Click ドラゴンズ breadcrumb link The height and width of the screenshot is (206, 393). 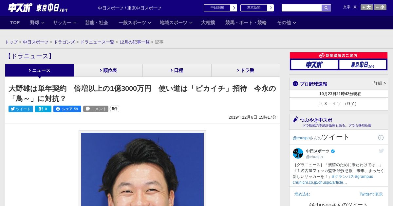coord(64,42)
